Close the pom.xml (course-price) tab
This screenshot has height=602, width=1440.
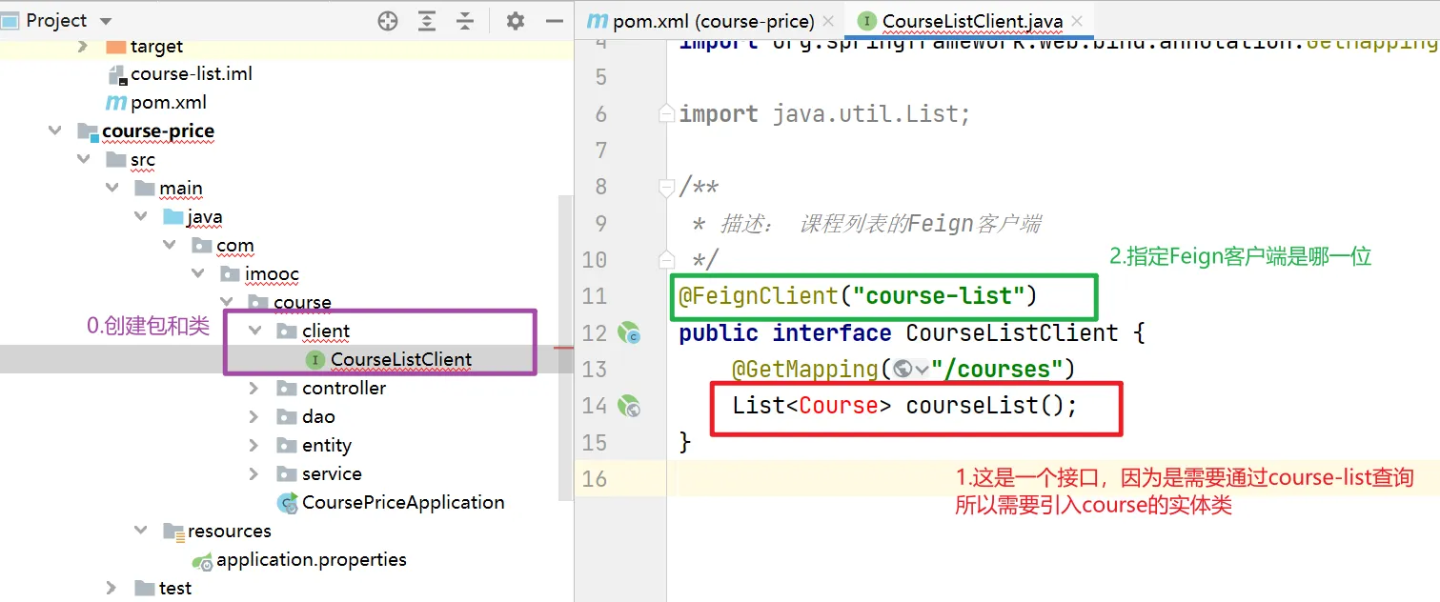coord(828,21)
